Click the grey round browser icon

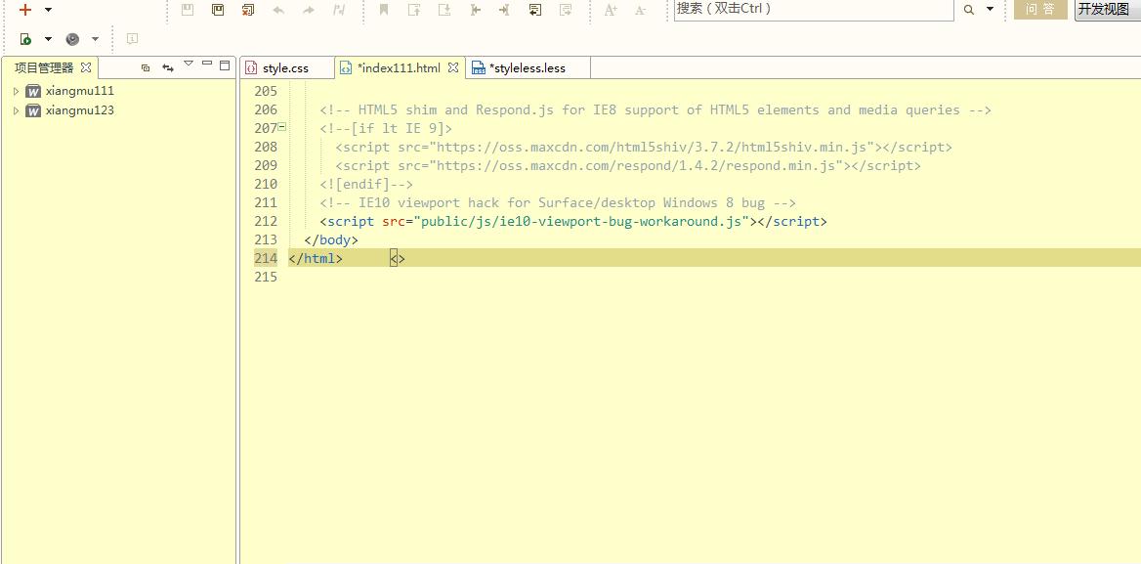pyautogui.click(x=72, y=39)
